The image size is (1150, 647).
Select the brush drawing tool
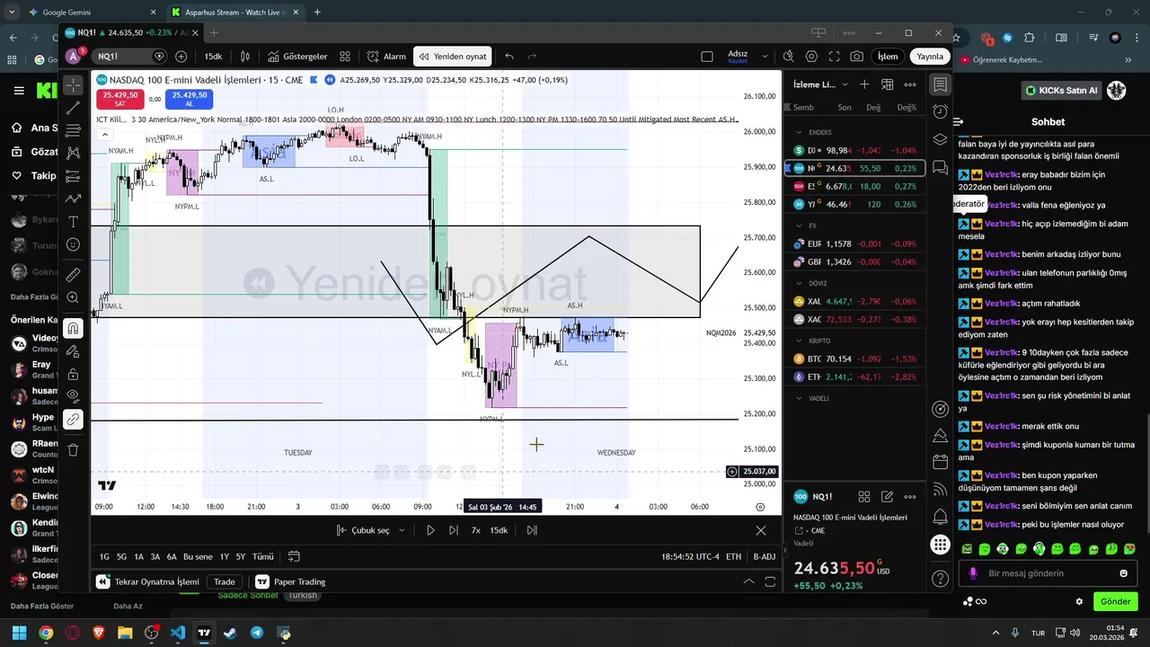click(x=74, y=199)
